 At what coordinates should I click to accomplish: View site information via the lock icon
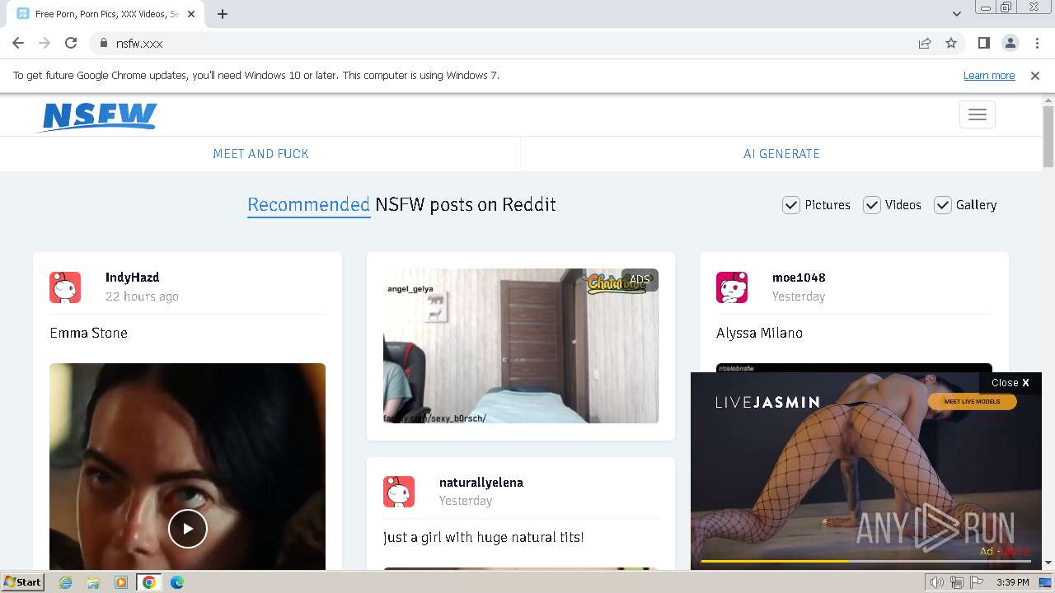click(x=104, y=43)
